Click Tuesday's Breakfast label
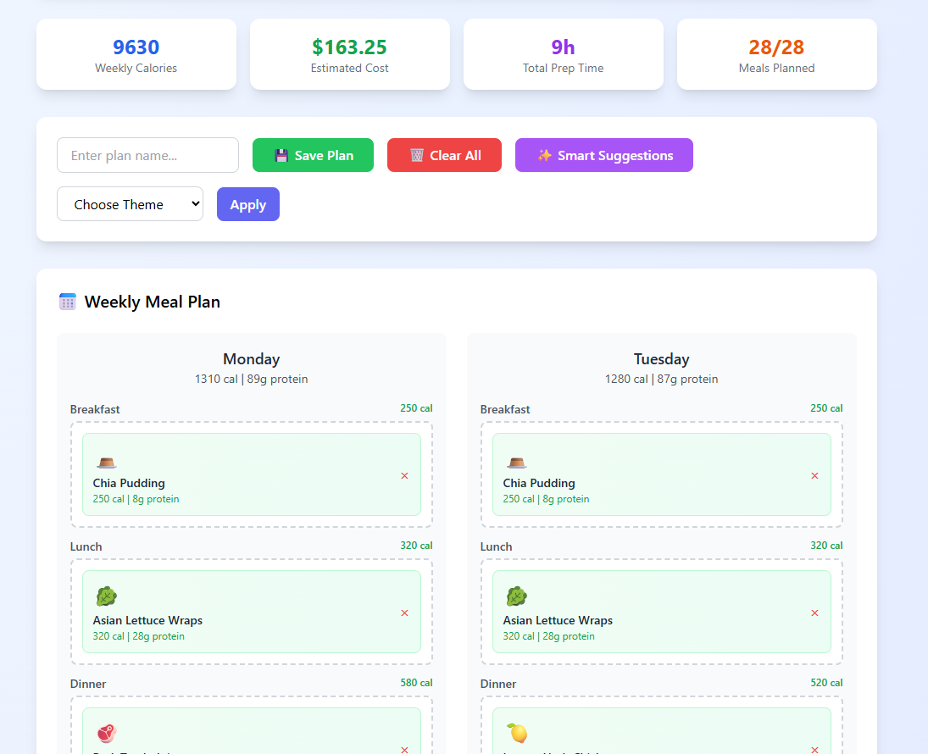928x754 pixels. point(505,409)
